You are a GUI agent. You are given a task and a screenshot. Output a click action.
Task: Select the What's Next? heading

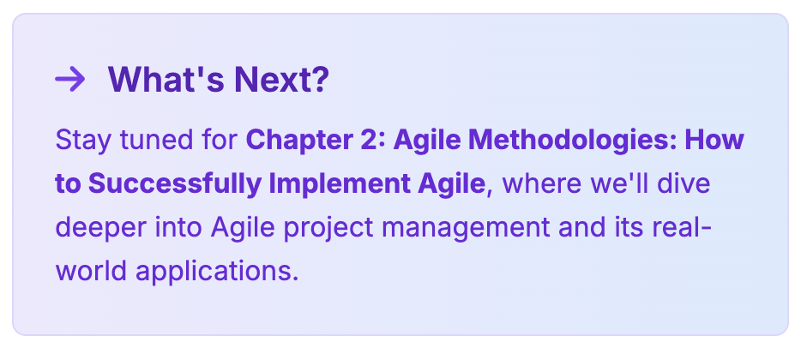tap(219, 80)
